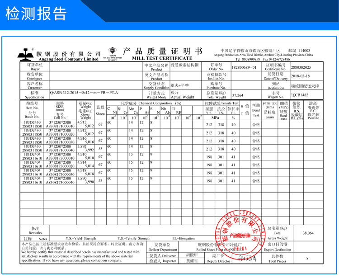Click Y.S.=Yield Strength note
The height and width of the screenshot is (278, 339).
click(x=81, y=238)
